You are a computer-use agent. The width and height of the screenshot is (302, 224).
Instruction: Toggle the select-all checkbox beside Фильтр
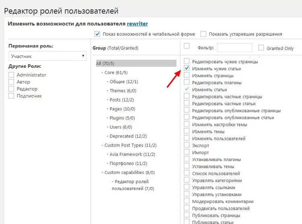[186, 46]
